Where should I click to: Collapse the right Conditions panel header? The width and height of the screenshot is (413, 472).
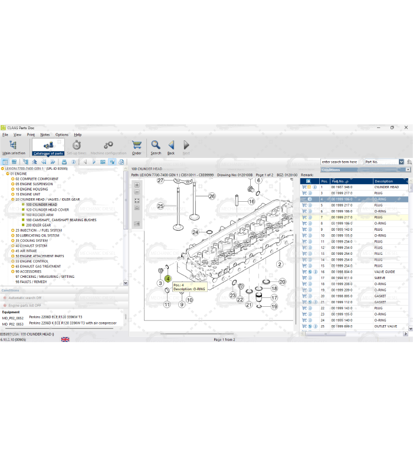click(x=408, y=170)
